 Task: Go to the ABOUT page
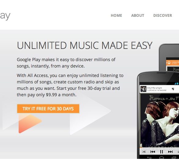pos(138,16)
